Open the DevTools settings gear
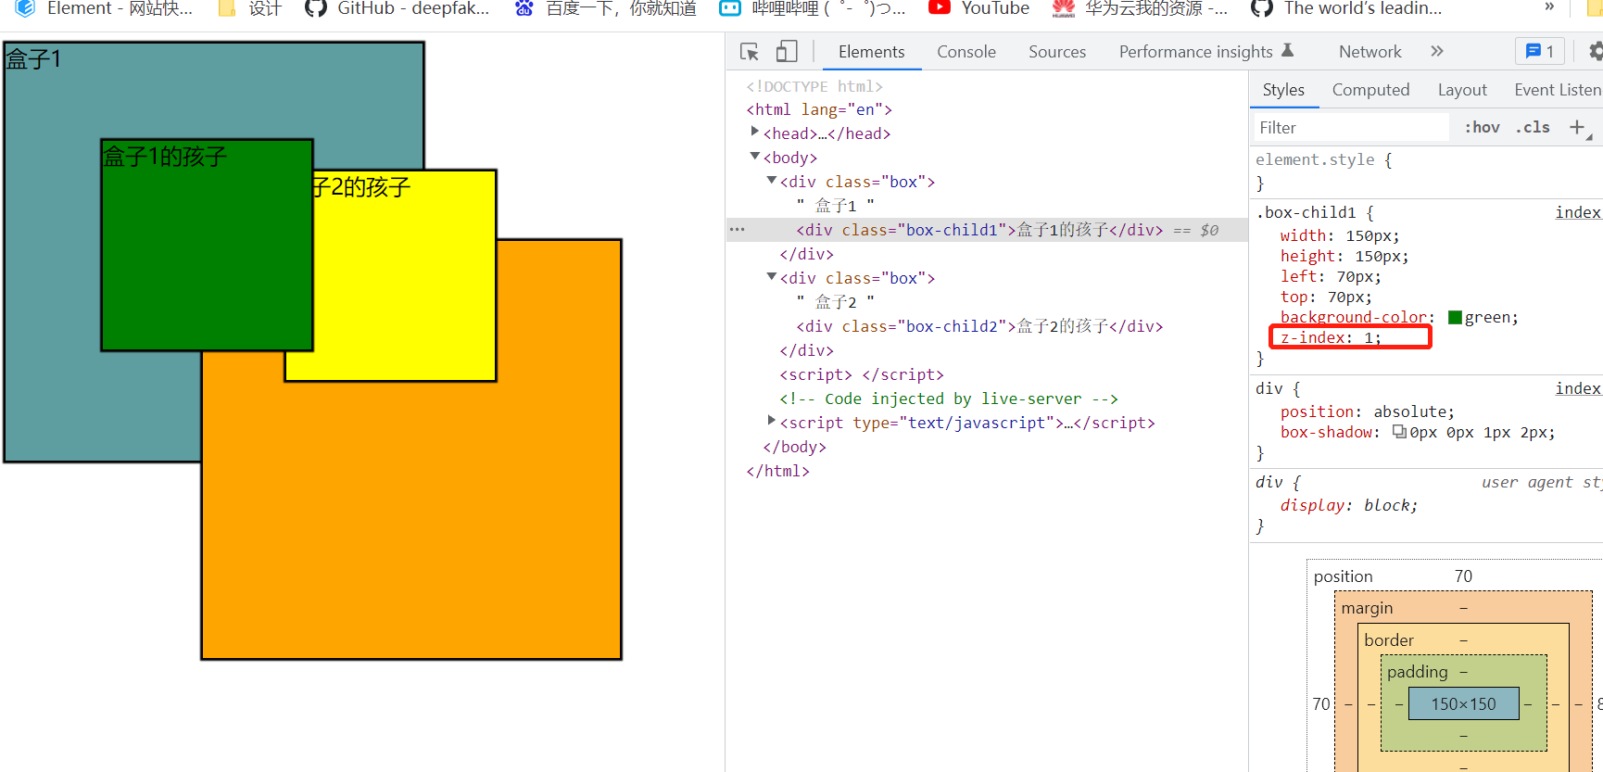The height and width of the screenshot is (772, 1603). pyautogui.click(x=1595, y=51)
